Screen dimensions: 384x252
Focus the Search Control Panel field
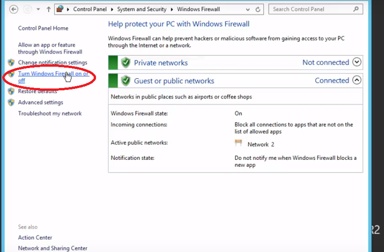tap(316, 9)
